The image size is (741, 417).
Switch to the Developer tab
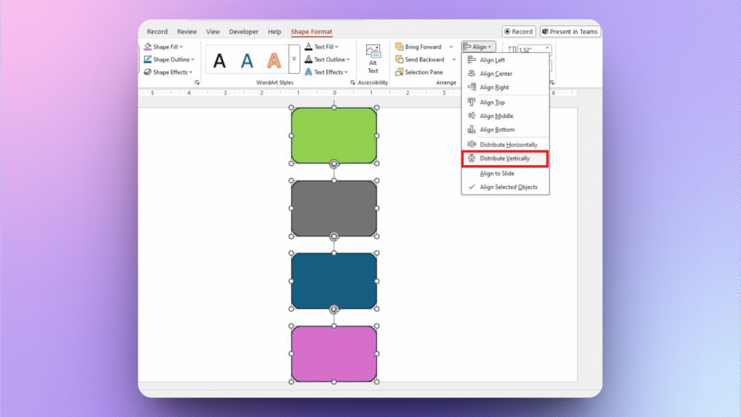point(243,31)
